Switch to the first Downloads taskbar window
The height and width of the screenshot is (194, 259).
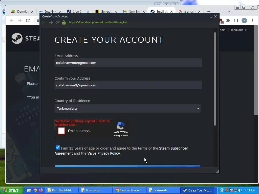[95, 190]
